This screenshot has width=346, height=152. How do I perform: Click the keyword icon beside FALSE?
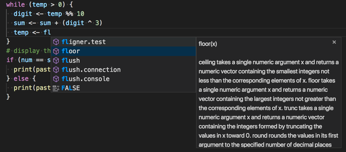56,88
